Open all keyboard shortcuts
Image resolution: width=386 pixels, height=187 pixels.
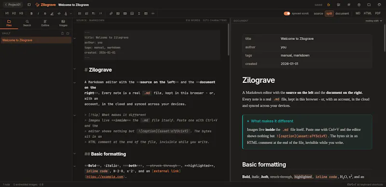[x=365, y=185]
